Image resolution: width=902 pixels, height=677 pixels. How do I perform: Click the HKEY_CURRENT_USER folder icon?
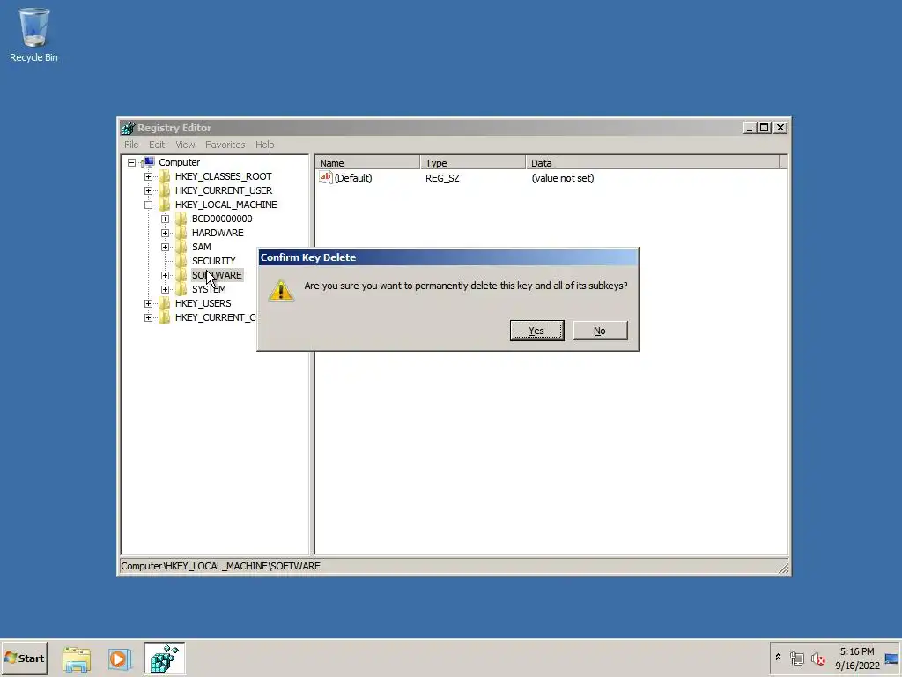click(165, 190)
